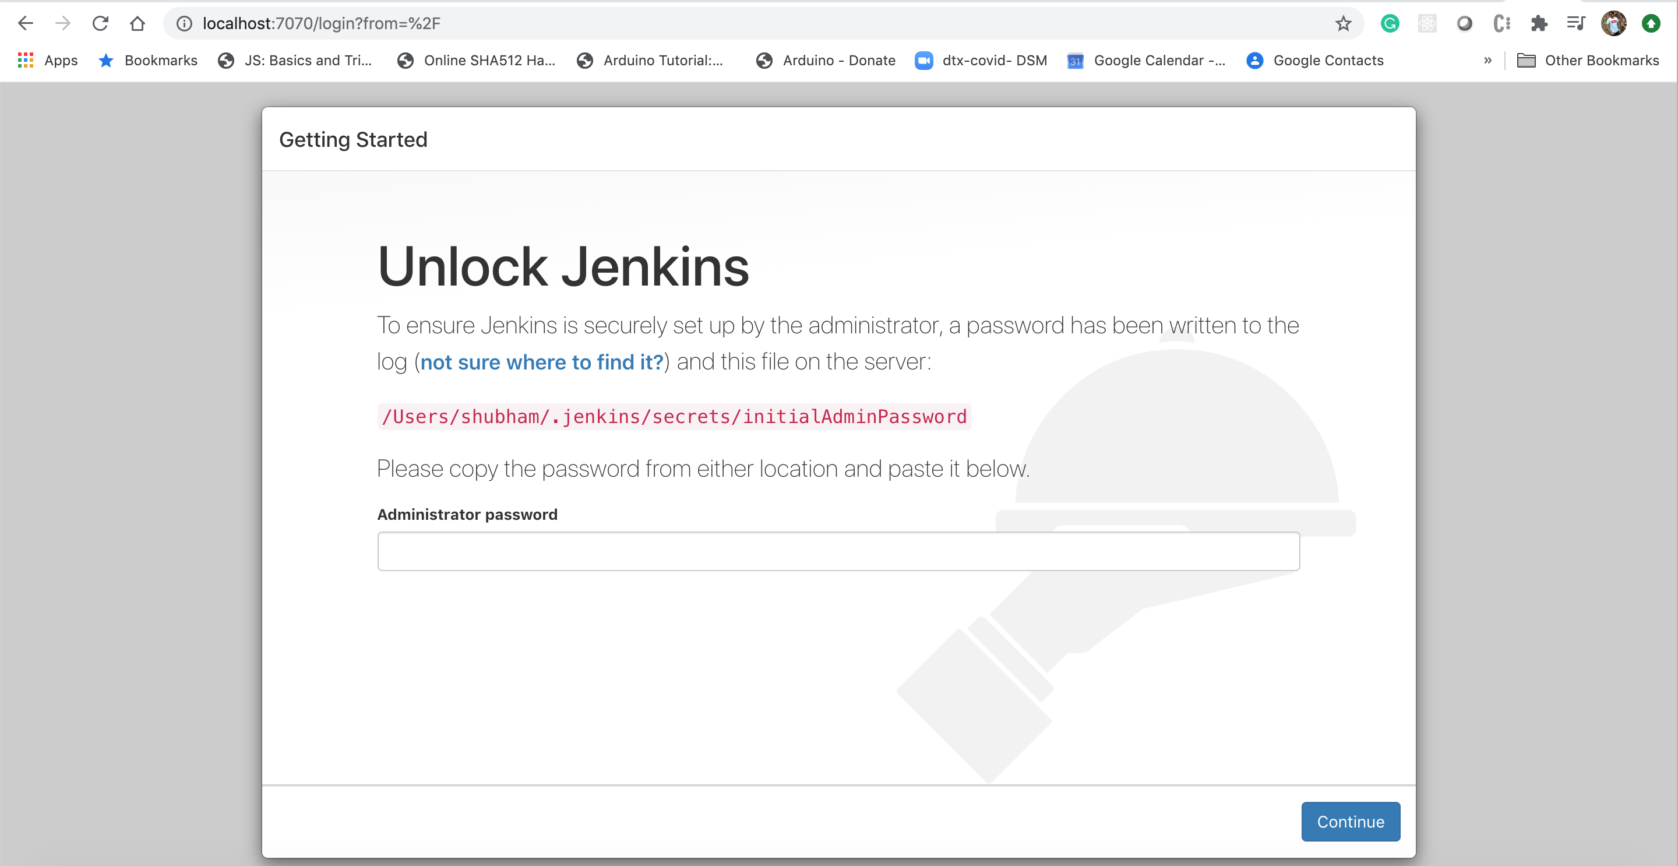
Task: Open the Chrome profile avatar
Action: tap(1613, 23)
